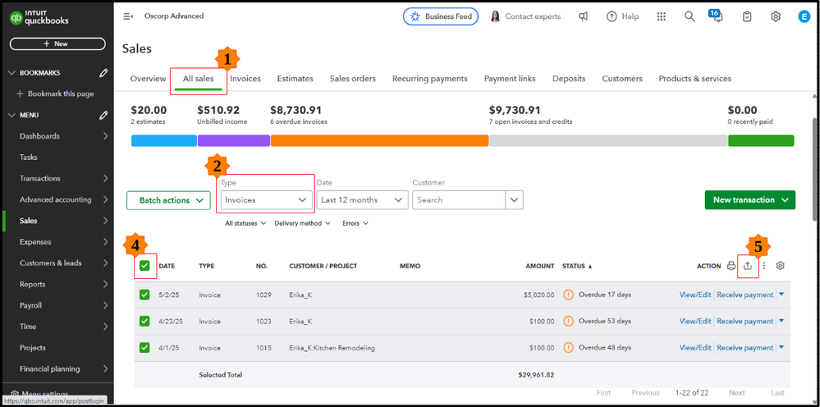Click the + New button

57,43
